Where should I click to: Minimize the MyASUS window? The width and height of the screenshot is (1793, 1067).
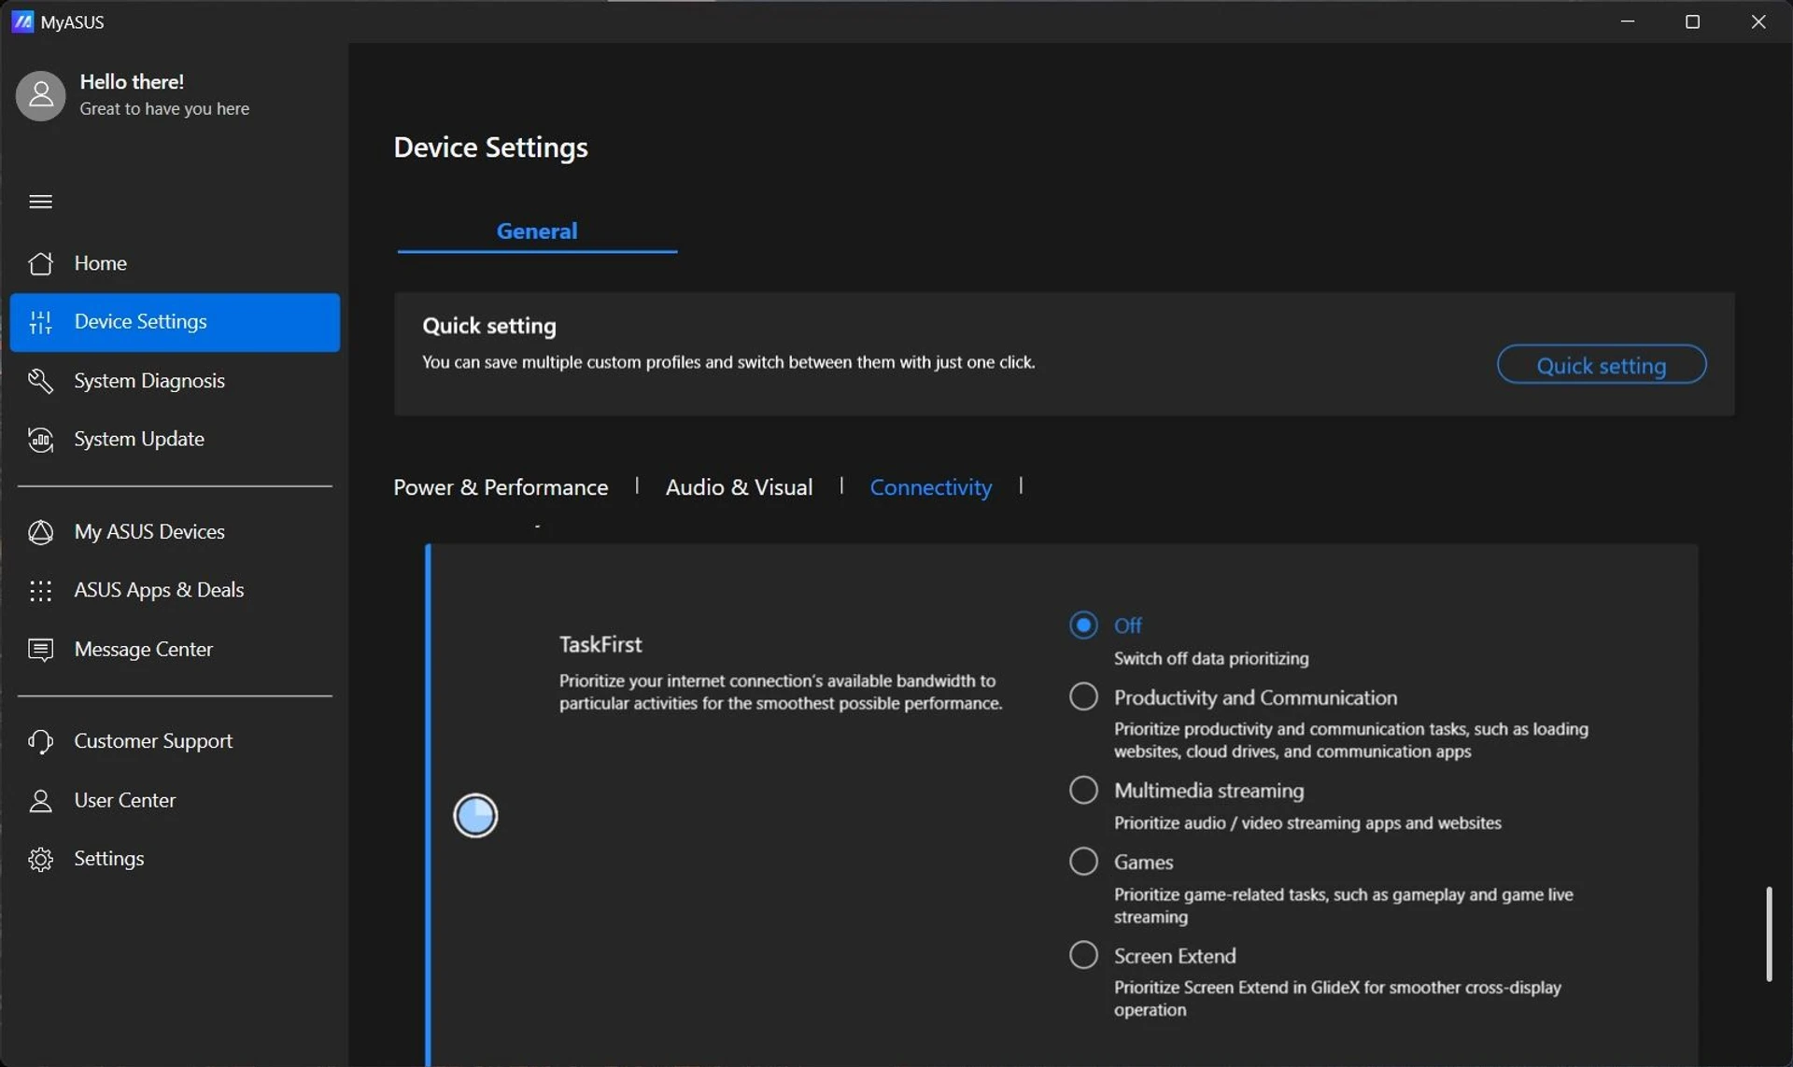click(x=1627, y=21)
